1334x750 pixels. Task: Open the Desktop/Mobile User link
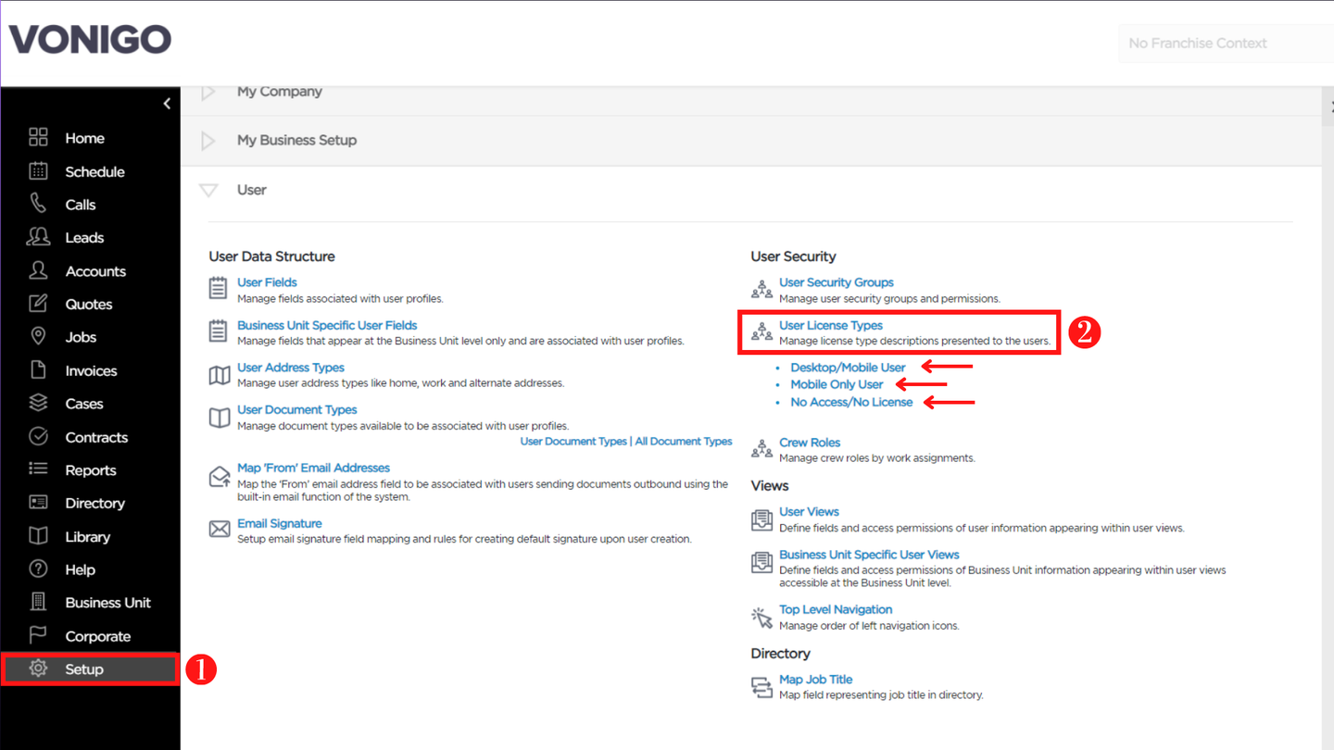point(848,368)
